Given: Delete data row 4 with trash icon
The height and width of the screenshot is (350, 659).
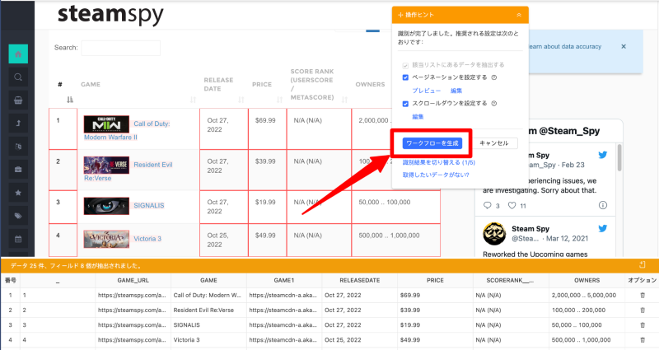Looking at the screenshot, I should [x=643, y=339].
